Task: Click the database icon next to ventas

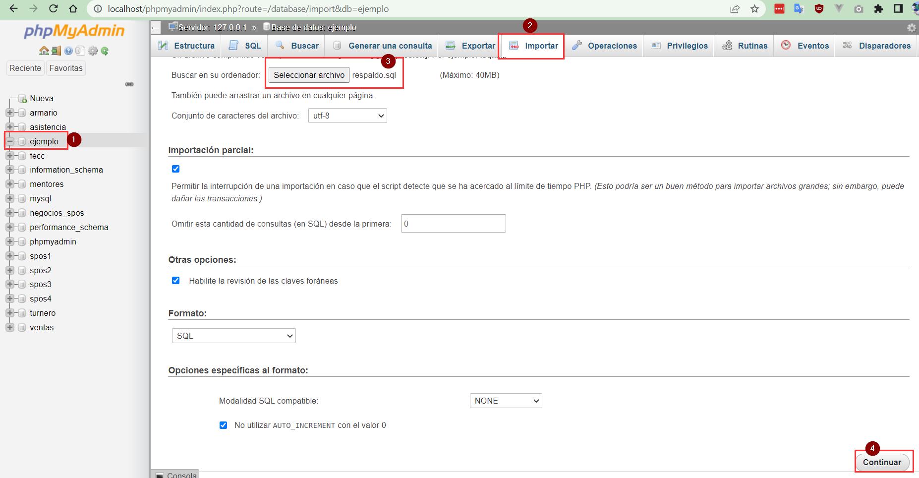Action: tap(21, 327)
